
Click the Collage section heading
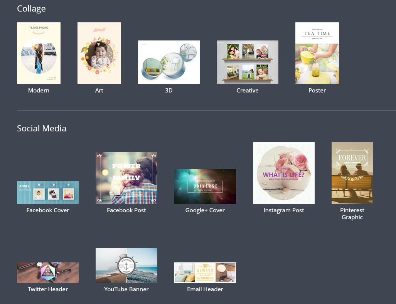coord(31,8)
